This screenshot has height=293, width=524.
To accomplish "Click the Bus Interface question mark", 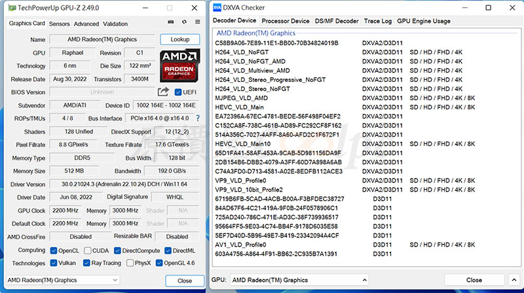I will click(198, 118).
